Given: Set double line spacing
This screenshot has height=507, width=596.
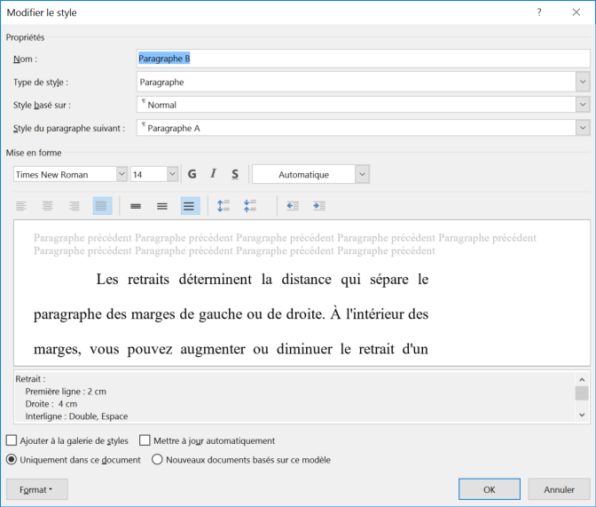Looking at the screenshot, I should click(x=190, y=206).
